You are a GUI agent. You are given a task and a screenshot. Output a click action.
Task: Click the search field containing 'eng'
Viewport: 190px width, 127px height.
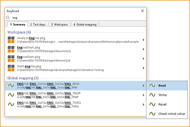click(76, 18)
